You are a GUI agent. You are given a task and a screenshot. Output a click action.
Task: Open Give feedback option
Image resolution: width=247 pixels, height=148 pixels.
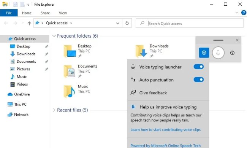point(153,93)
